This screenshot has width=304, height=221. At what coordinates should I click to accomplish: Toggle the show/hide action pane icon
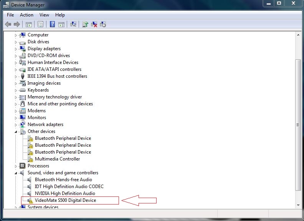61,25
